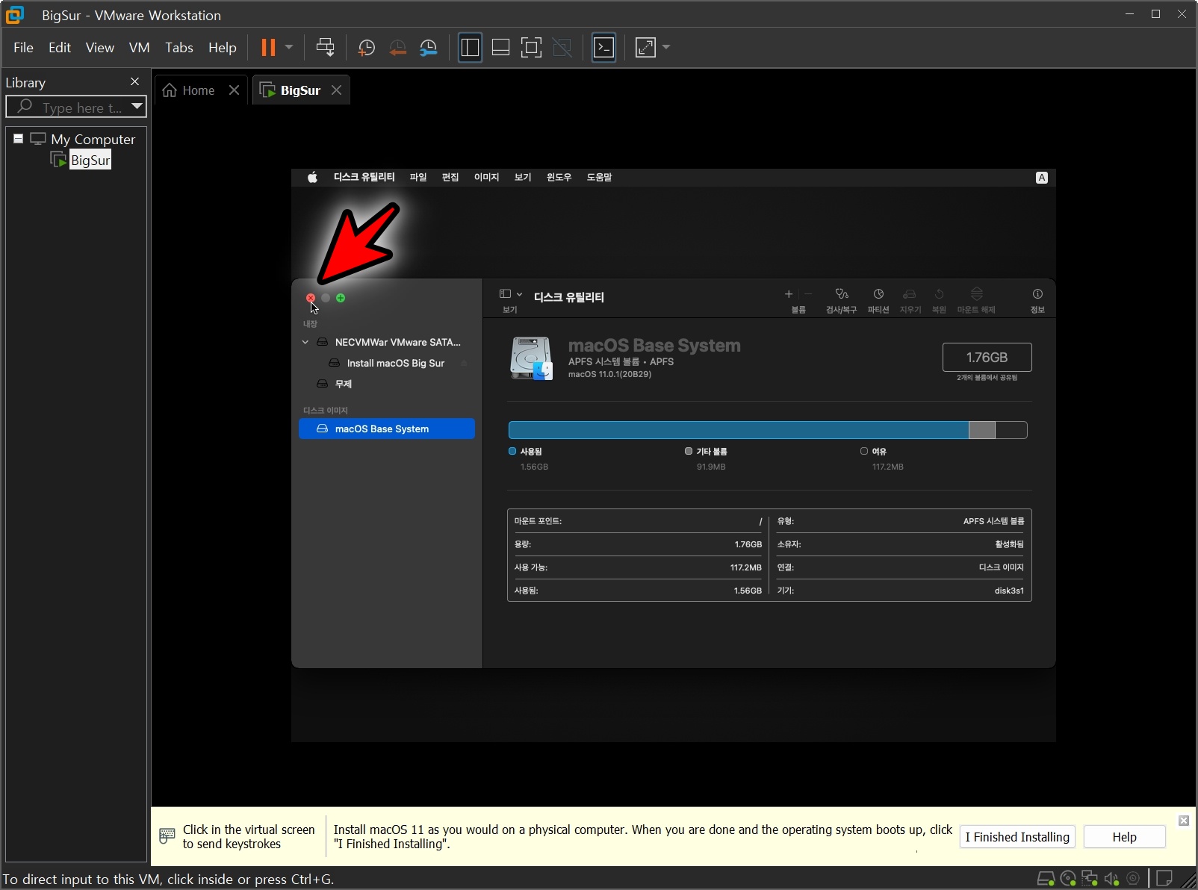
Task: Click the blue used portion of the storage bar
Action: [x=739, y=430]
